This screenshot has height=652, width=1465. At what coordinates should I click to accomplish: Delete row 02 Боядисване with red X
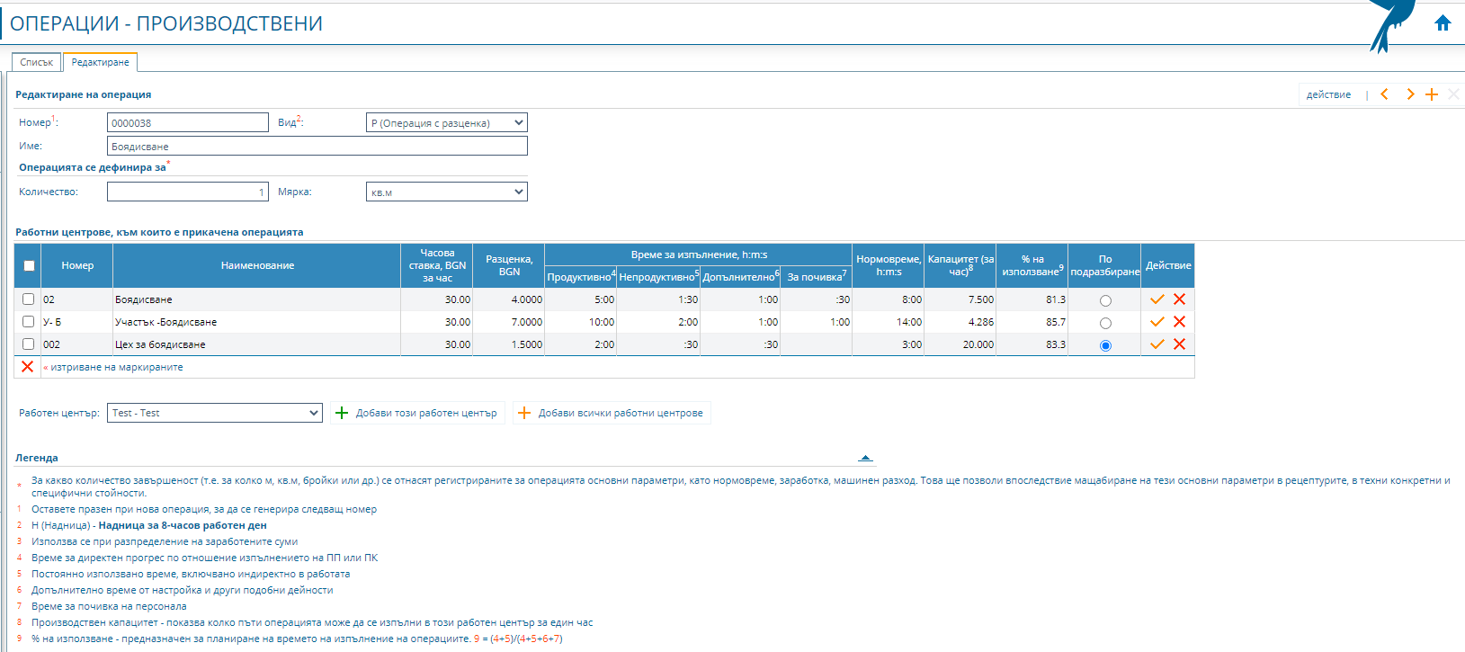tap(1179, 299)
